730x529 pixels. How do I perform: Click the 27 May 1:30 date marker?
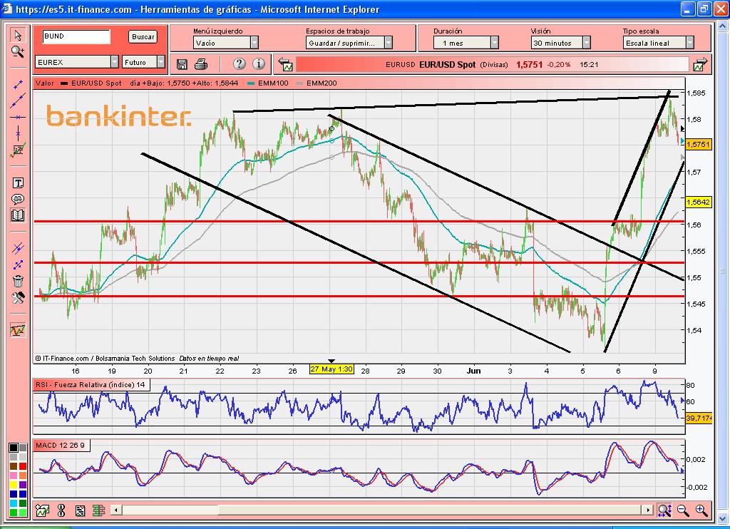pyautogui.click(x=331, y=369)
